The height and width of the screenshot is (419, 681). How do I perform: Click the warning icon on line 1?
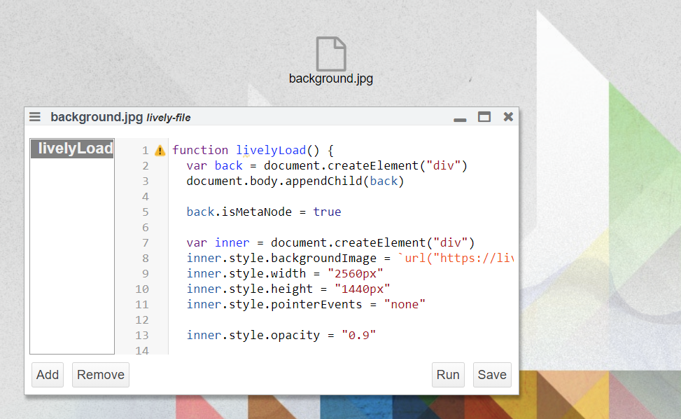pos(160,150)
